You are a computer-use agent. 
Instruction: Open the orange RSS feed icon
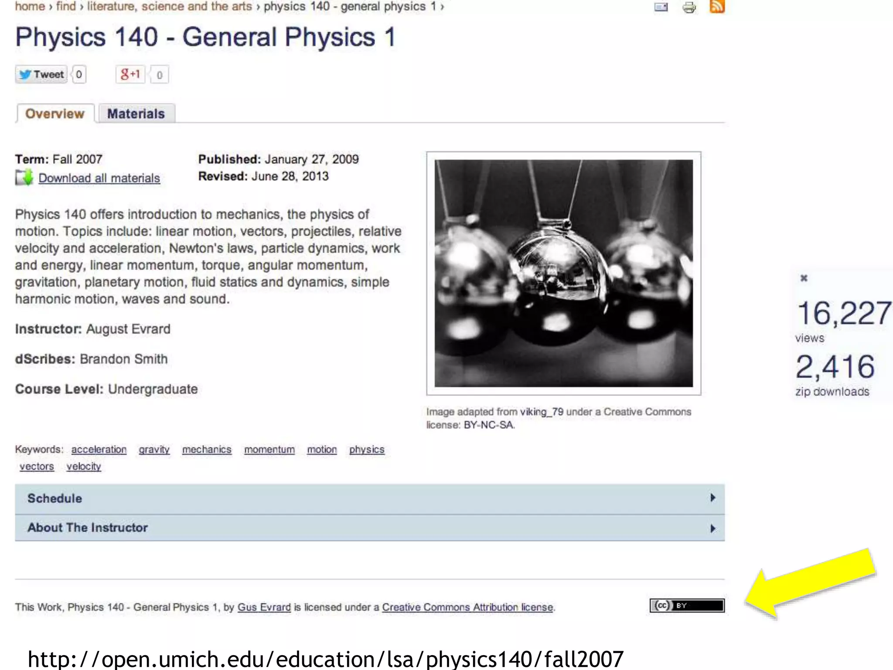tap(717, 7)
